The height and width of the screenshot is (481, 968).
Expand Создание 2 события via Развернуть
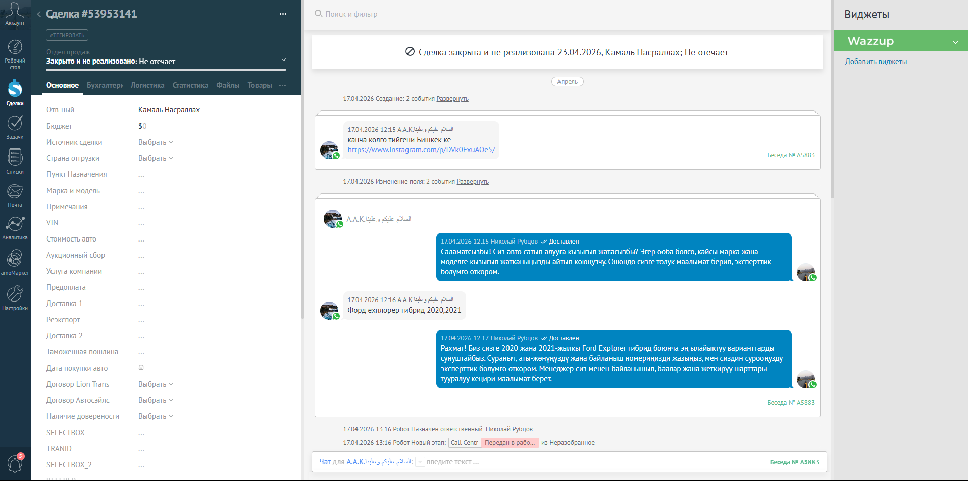[x=452, y=99]
